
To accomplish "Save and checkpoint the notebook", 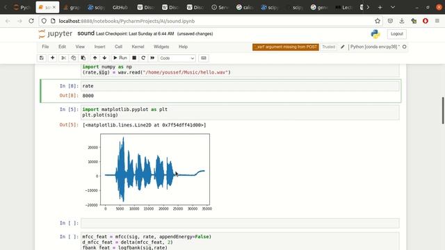I will 42,58.
